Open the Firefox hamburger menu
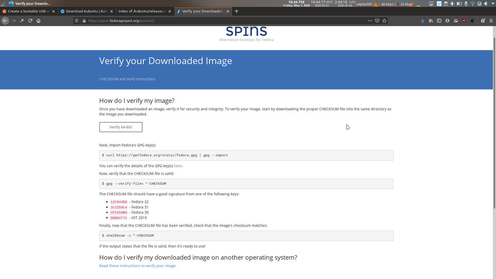 (x=491, y=21)
